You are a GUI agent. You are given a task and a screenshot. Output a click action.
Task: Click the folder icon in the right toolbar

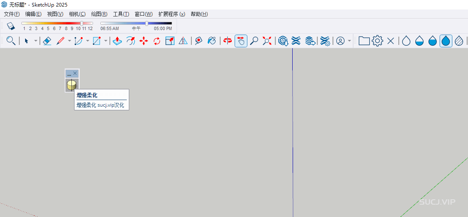point(364,41)
